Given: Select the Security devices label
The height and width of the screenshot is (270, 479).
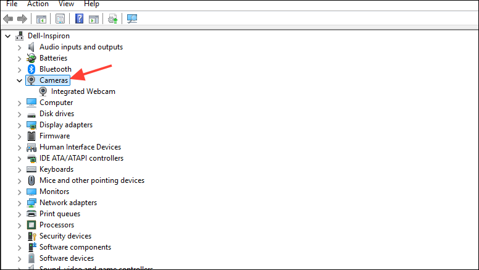Looking at the screenshot, I should click(x=65, y=236).
